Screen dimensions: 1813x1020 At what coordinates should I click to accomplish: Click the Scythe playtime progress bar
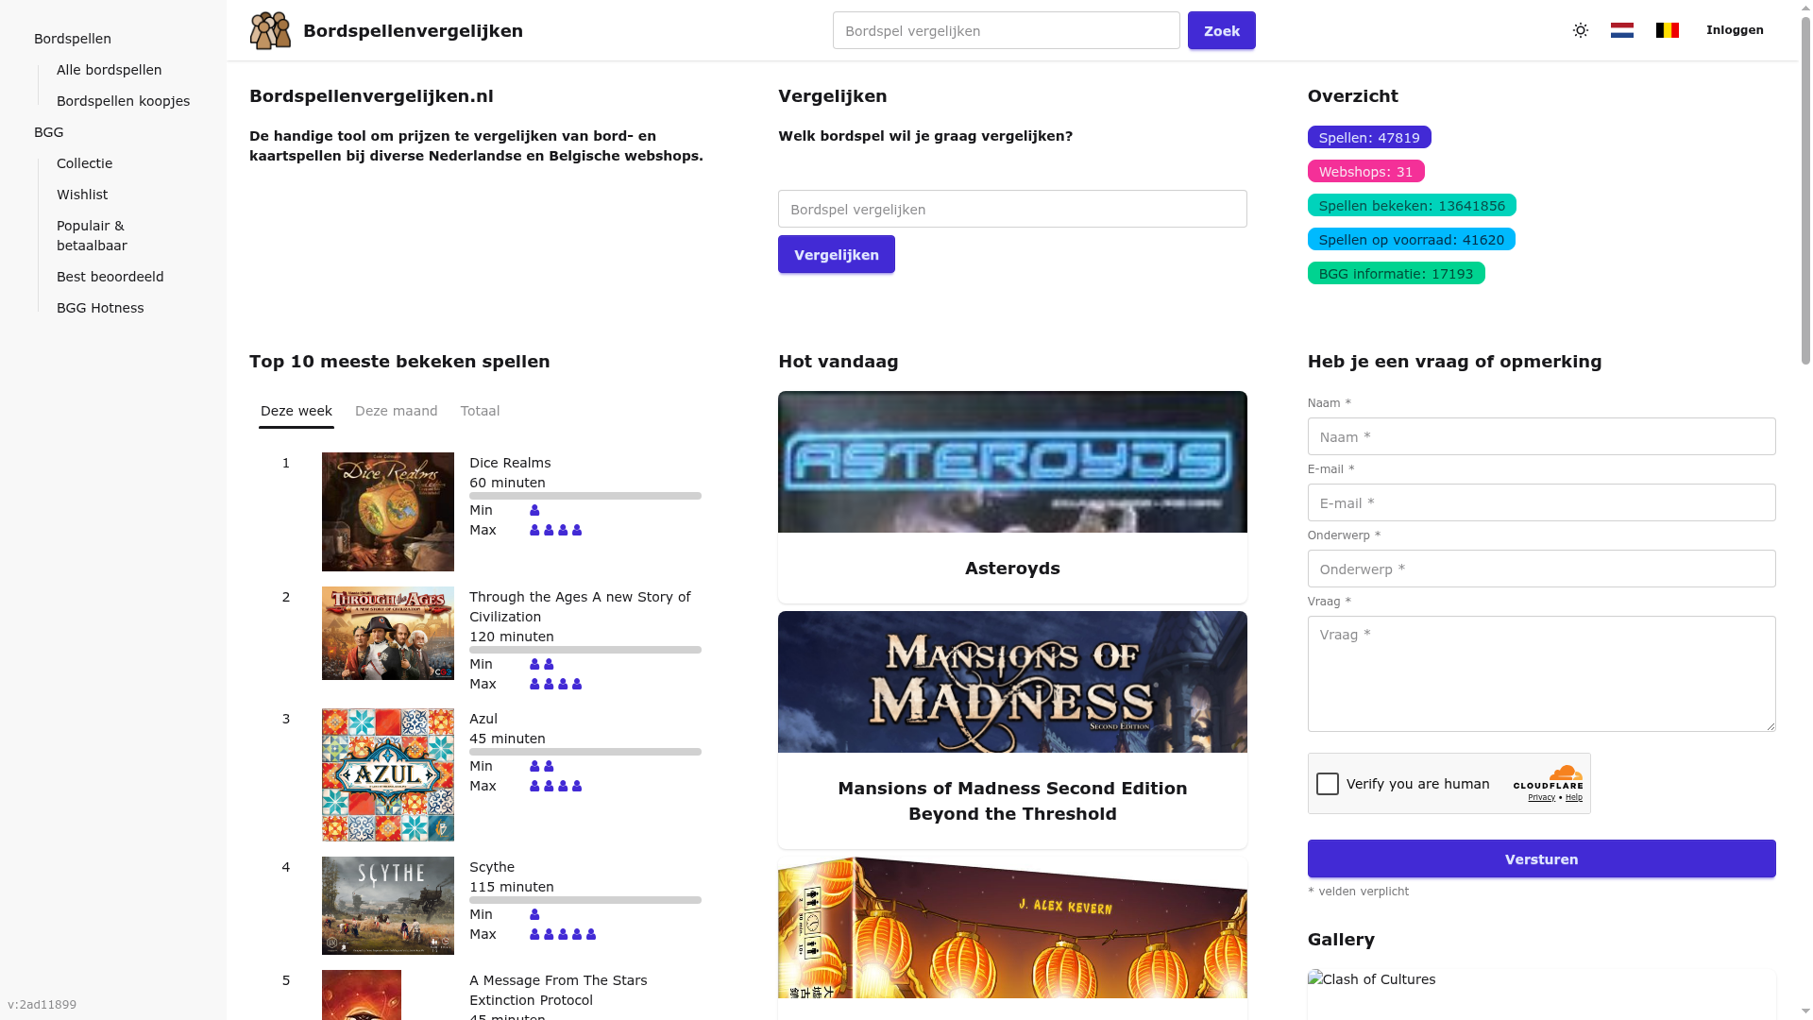click(x=585, y=900)
